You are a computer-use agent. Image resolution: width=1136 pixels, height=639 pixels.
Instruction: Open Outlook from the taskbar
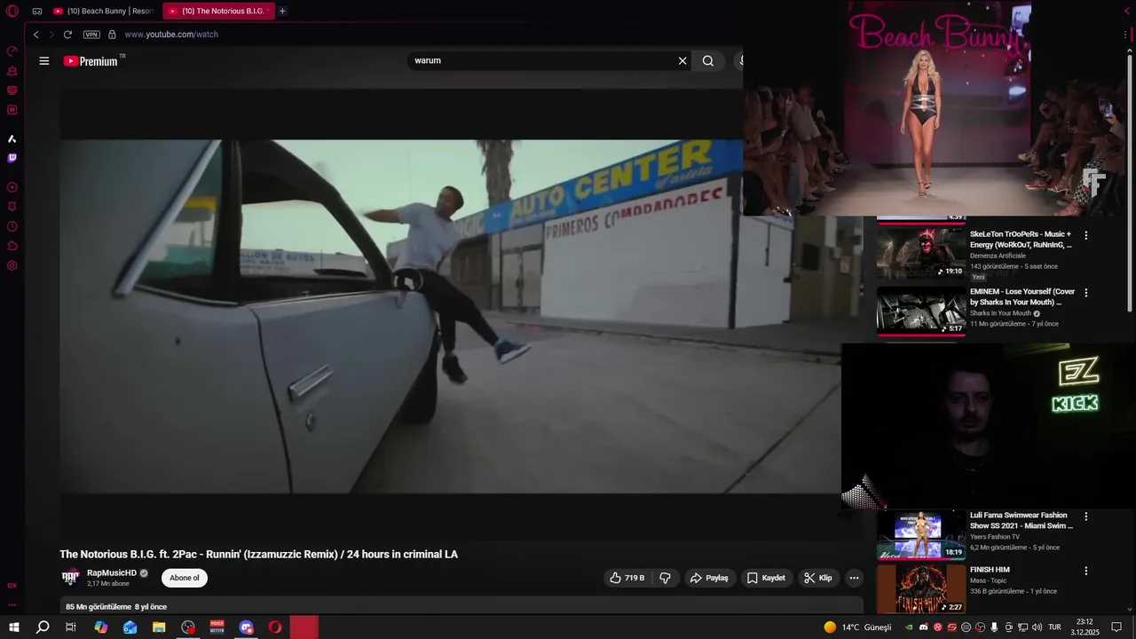pos(130,627)
